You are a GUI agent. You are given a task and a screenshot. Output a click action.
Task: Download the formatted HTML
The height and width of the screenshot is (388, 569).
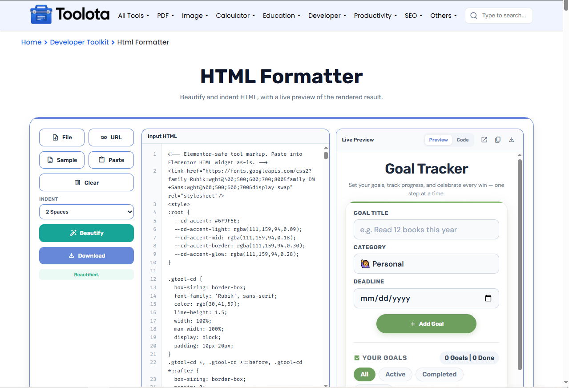86,256
